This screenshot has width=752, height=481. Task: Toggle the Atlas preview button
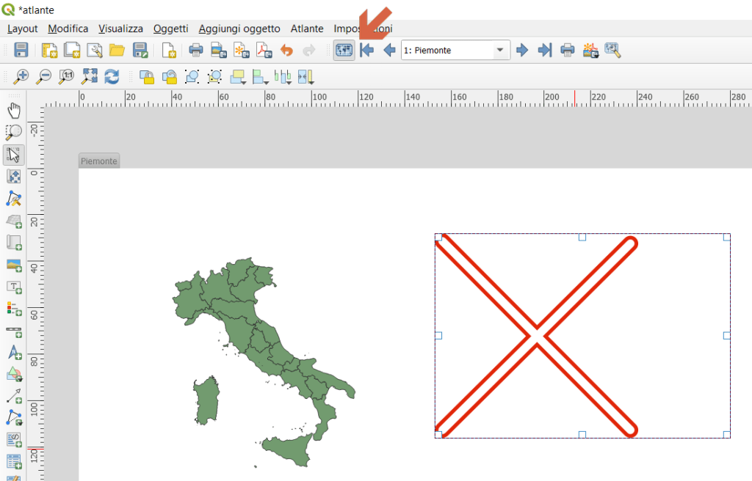344,51
